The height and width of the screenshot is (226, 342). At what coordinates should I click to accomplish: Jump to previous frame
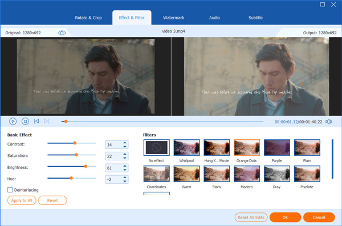[x=36, y=121]
